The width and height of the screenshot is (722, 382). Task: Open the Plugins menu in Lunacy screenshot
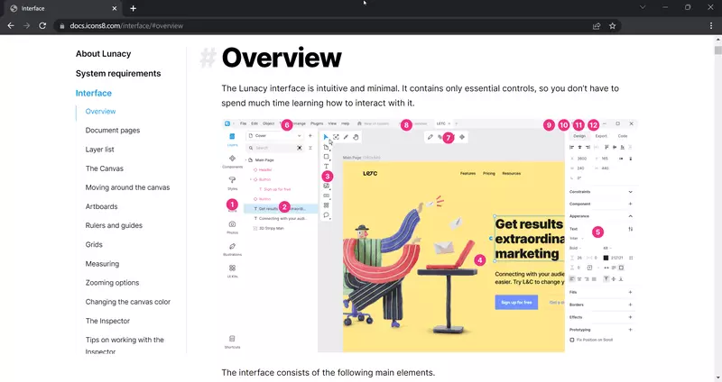point(317,123)
